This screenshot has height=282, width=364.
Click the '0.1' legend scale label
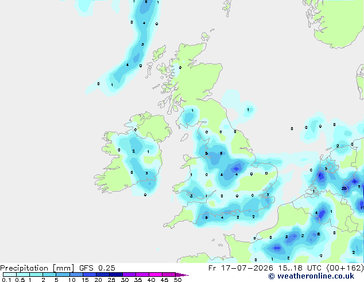pyautogui.click(x=6, y=280)
